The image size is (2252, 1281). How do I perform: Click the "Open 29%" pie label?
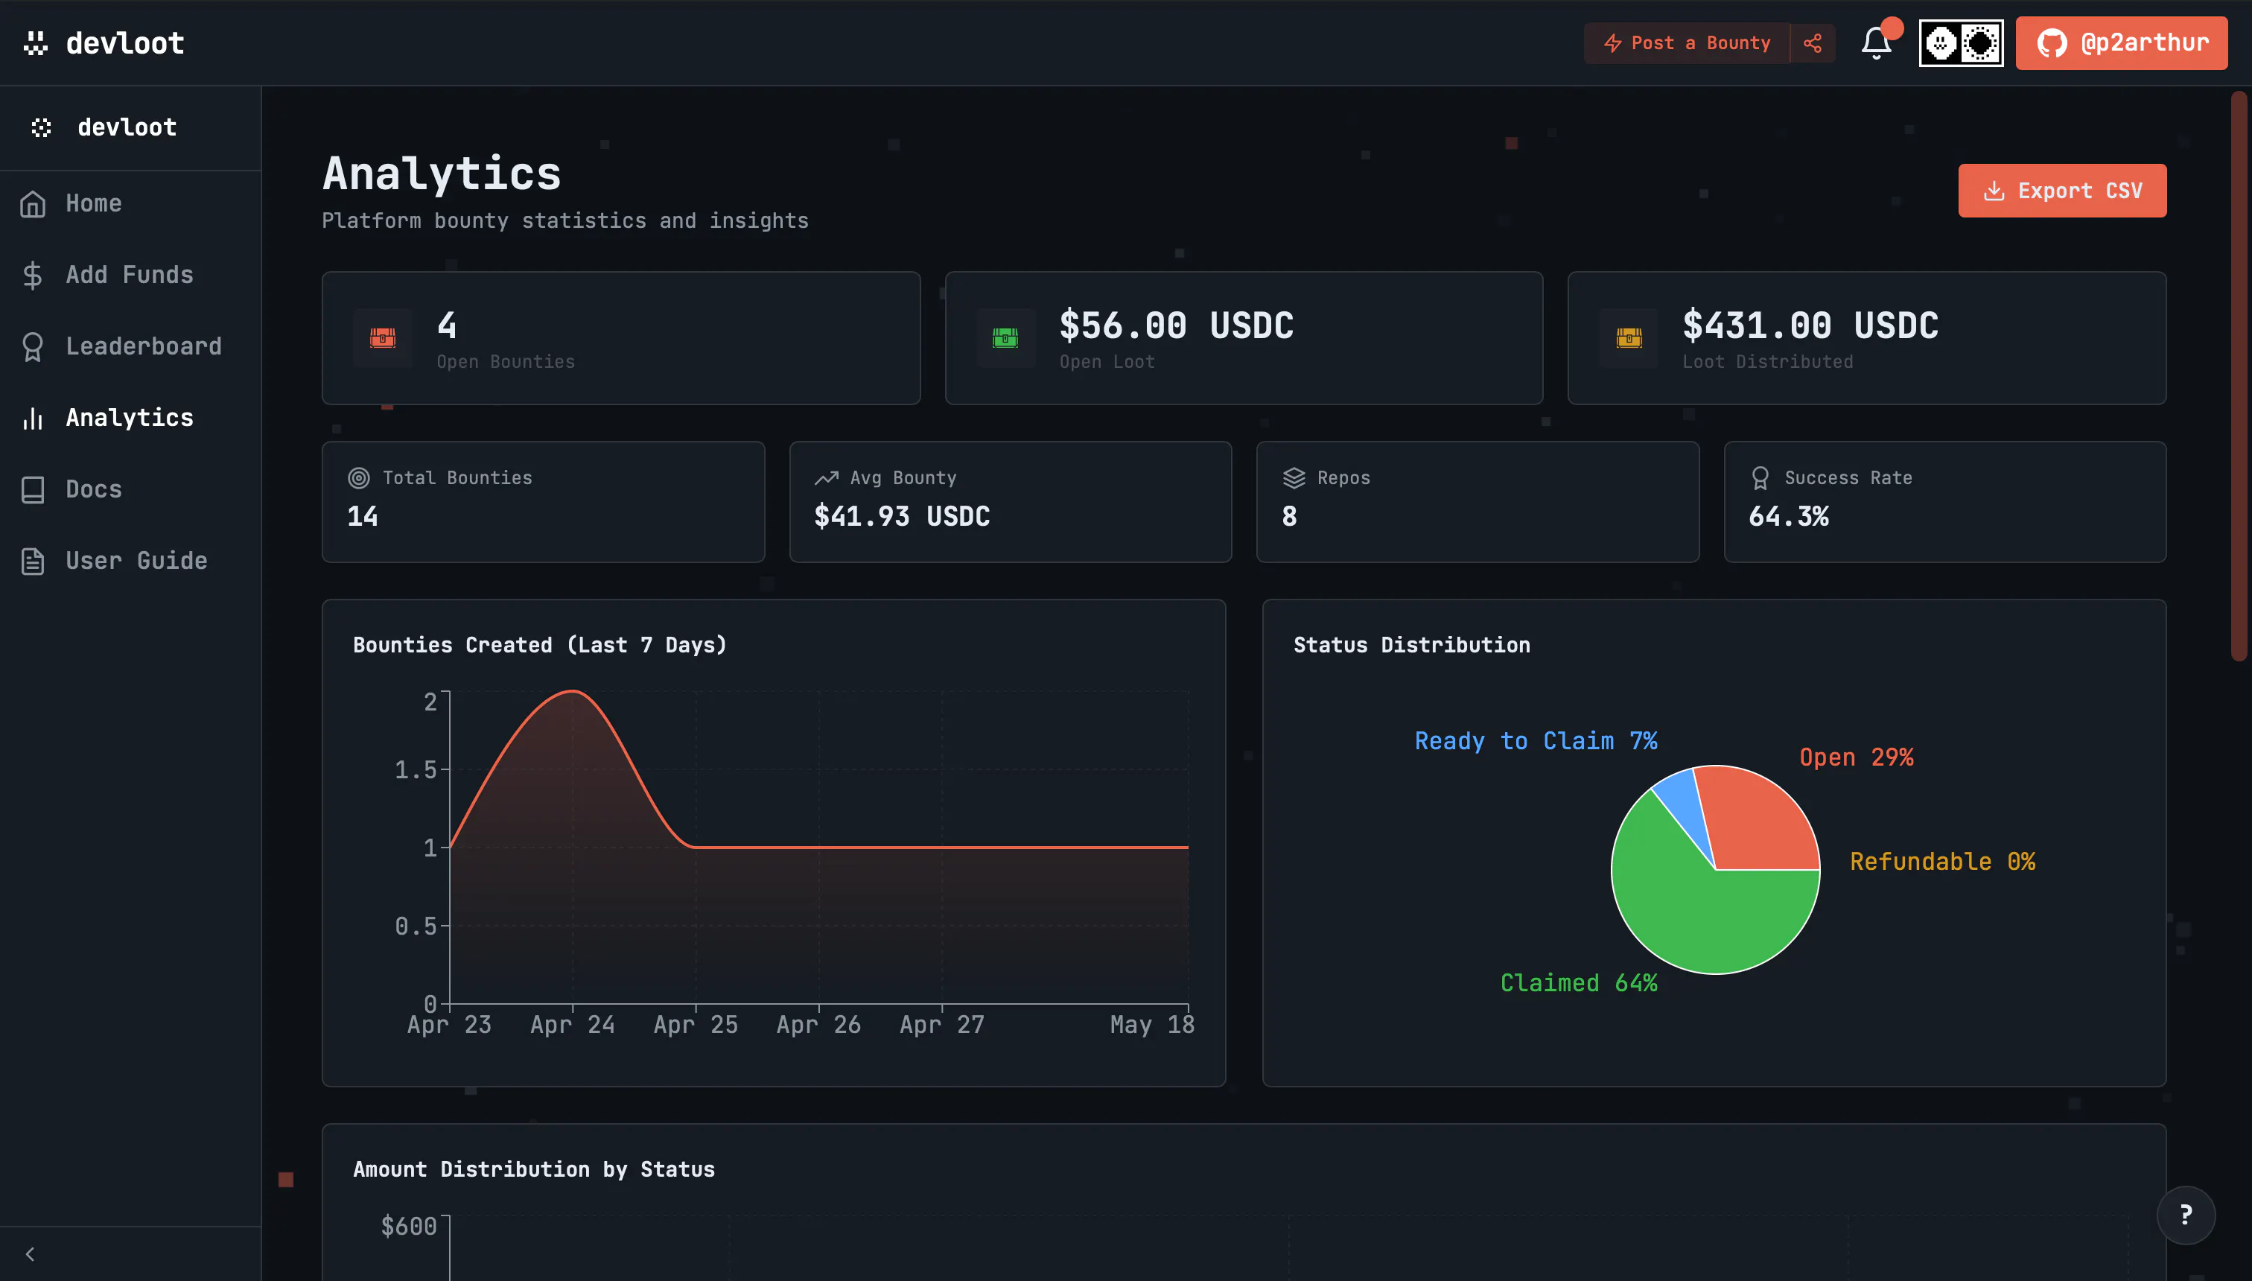click(1856, 757)
